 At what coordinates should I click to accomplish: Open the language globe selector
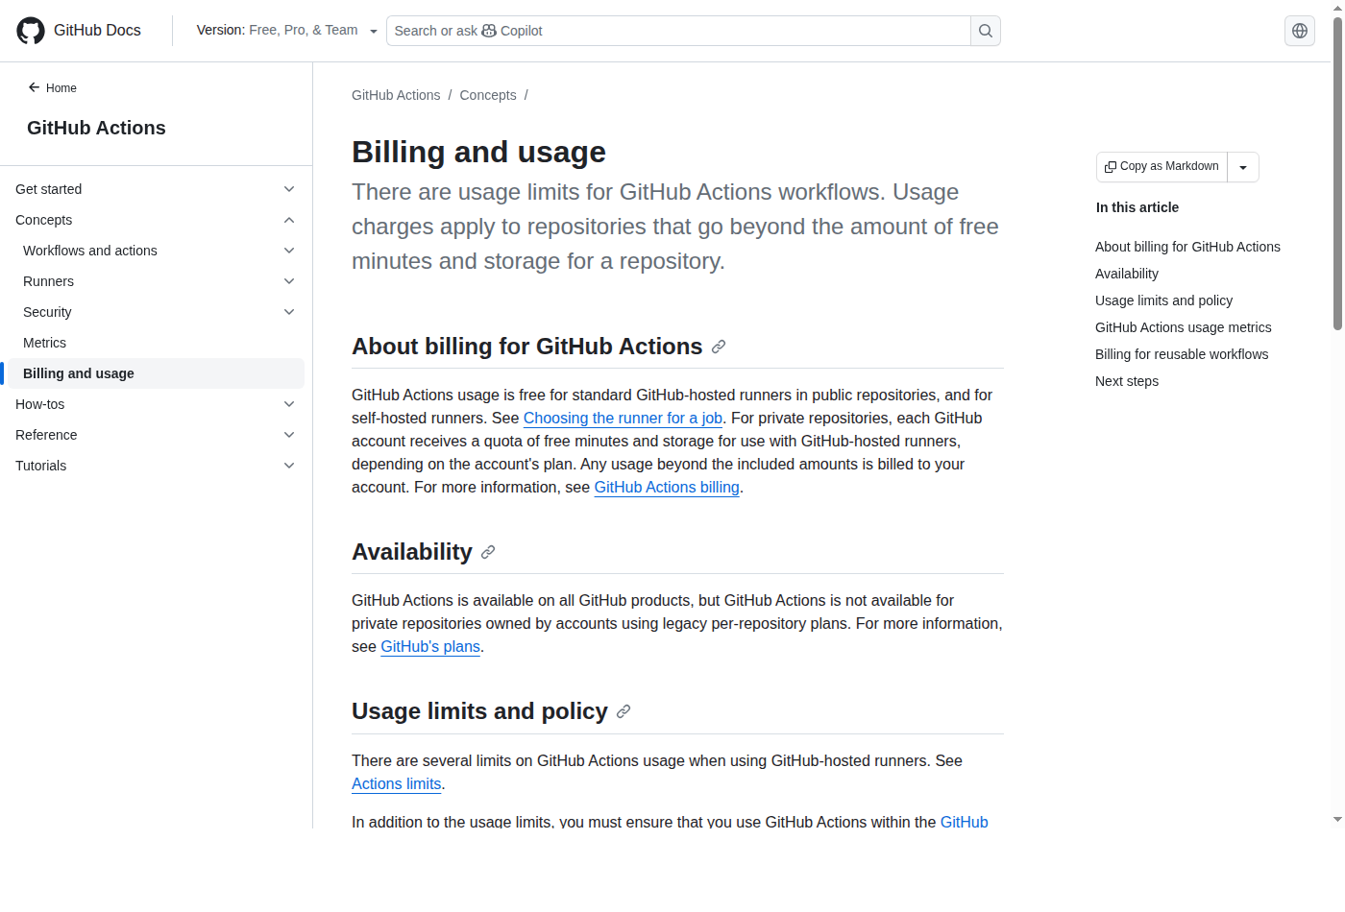[x=1299, y=30]
